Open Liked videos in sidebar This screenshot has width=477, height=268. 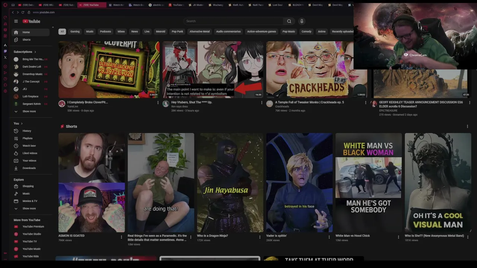coord(31,153)
